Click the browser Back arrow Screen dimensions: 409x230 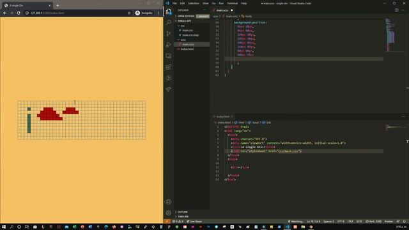[x=4, y=13]
